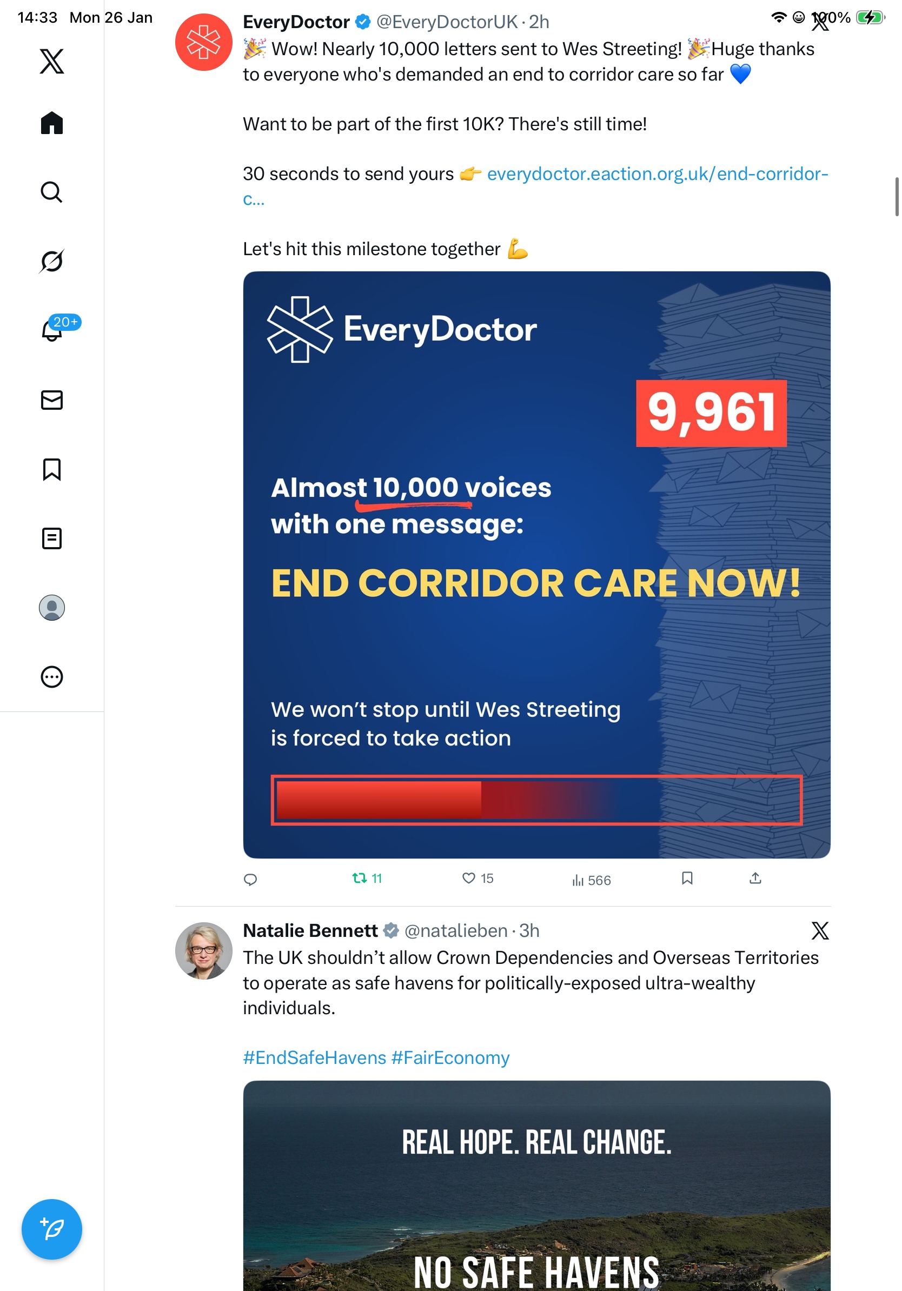Image resolution: width=902 pixels, height=1291 pixels.
Task: Open the Profile page icon
Action: (x=52, y=608)
